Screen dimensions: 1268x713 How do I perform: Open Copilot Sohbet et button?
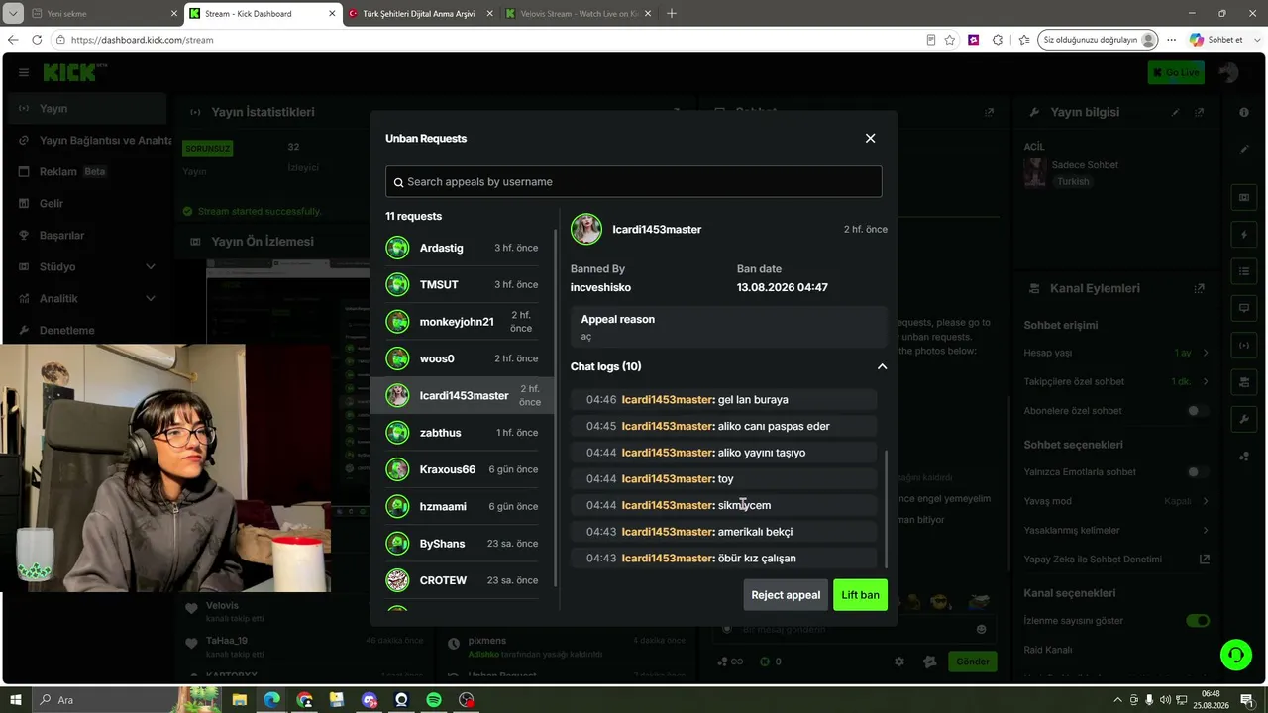point(1216,40)
